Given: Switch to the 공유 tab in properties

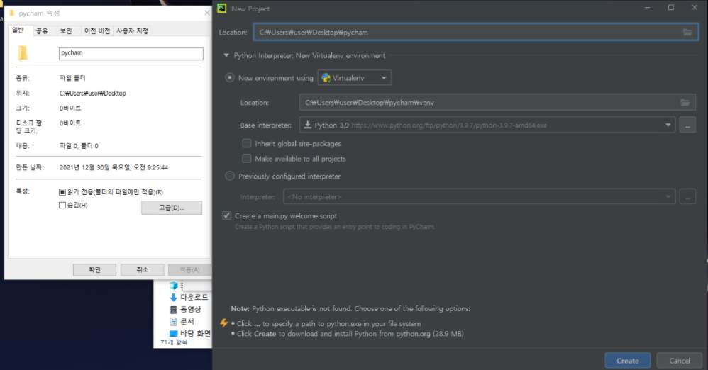Looking at the screenshot, I should tap(42, 30).
